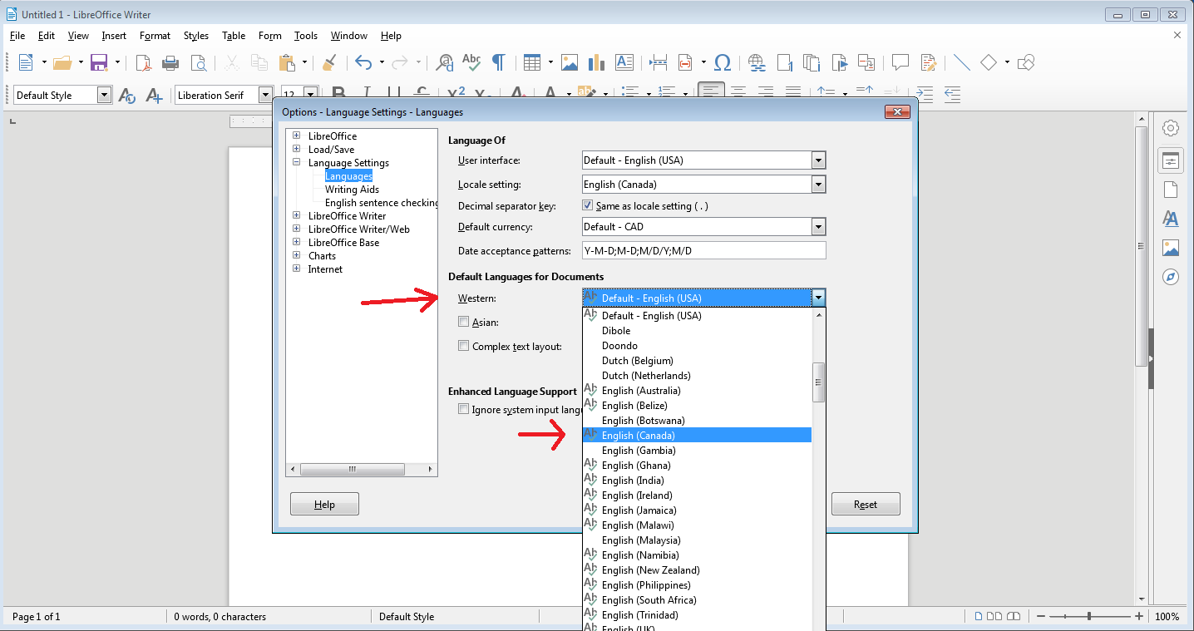Expand the Charts tree node
The image size is (1194, 631).
click(297, 255)
